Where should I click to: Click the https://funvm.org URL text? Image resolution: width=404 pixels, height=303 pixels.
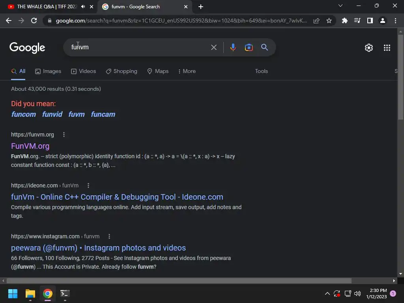click(x=32, y=135)
